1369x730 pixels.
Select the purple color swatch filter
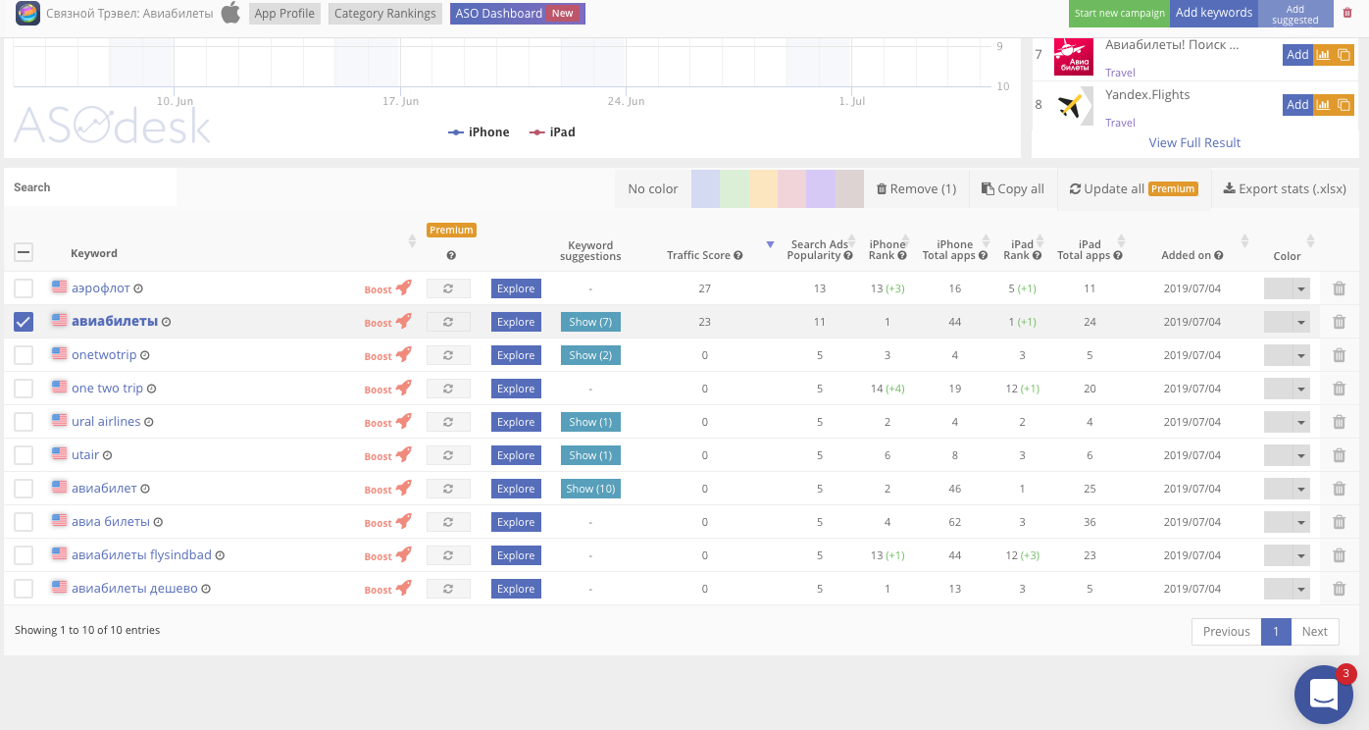[821, 188]
